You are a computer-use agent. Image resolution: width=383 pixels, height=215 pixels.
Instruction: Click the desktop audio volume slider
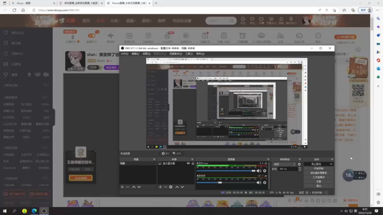click(226, 183)
